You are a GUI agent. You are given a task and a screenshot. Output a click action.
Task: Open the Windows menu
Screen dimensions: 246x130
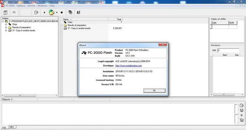point(42,6)
